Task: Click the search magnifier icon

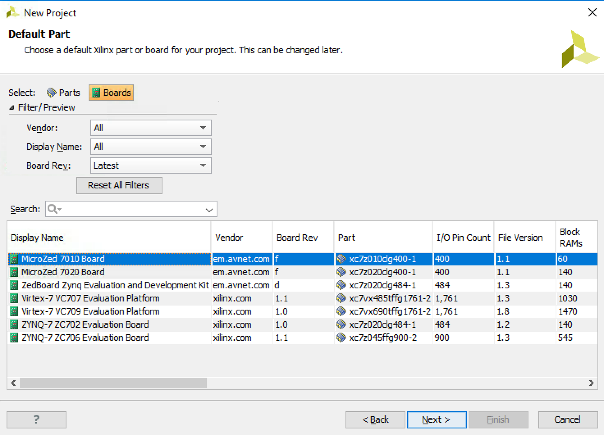Action: [x=52, y=209]
